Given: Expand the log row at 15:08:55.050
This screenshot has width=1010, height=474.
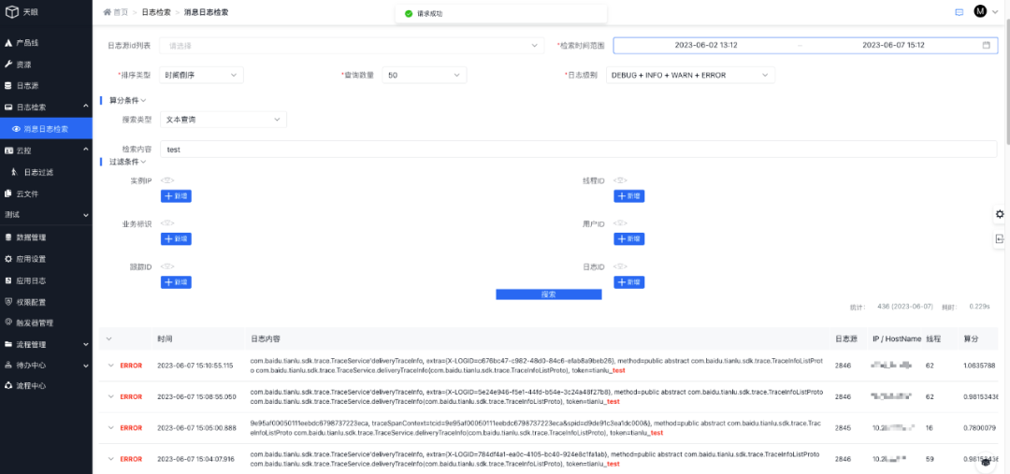Looking at the screenshot, I should [110, 396].
